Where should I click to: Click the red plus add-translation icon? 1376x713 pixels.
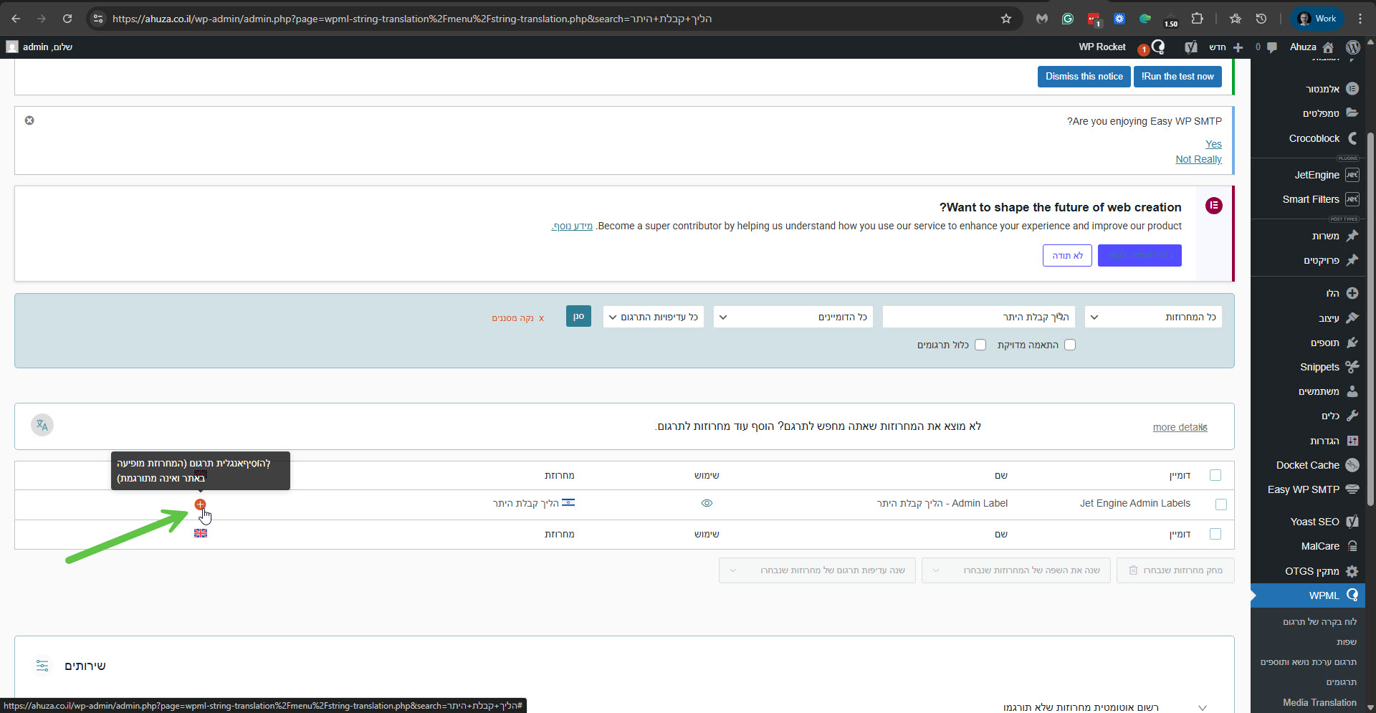(x=200, y=504)
